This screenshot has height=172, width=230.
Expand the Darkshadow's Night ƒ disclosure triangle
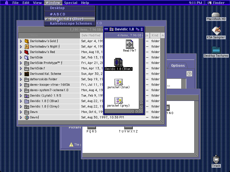(x=21, y=46)
